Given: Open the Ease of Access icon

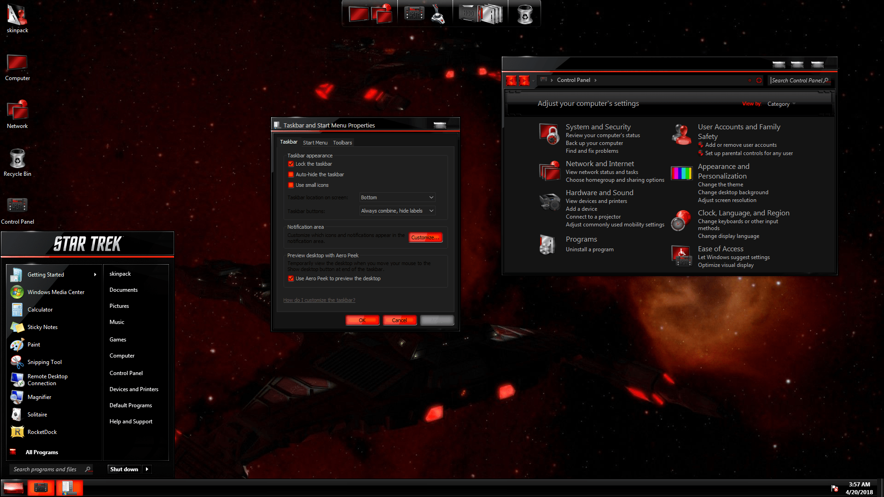Looking at the screenshot, I should pyautogui.click(x=681, y=256).
